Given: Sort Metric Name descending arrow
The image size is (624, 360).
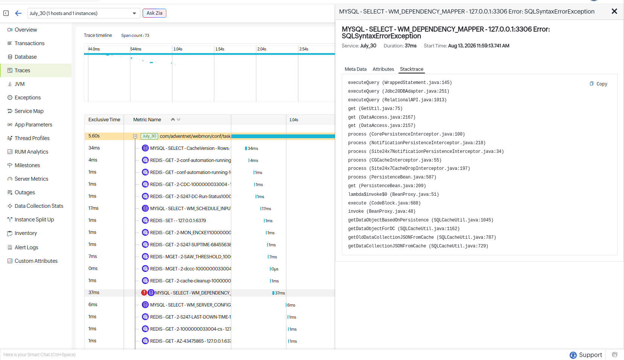Looking at the screenshot, I should 178,119.
